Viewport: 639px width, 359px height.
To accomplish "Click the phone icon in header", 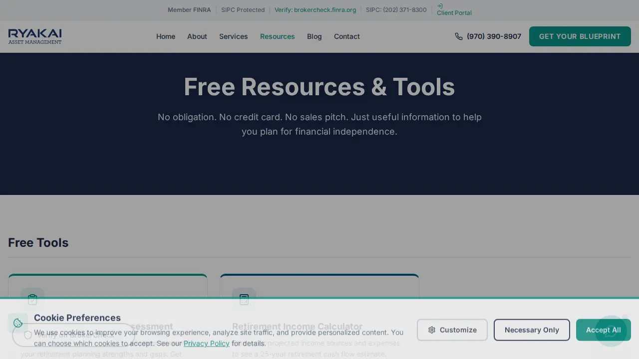I will (x=459, y=36).
